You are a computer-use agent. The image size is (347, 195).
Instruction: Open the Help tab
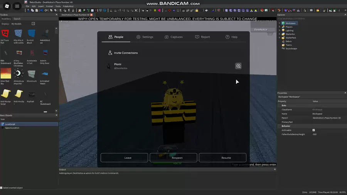[231, 37]
